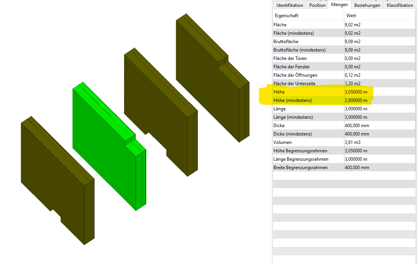Screen dimensions: 417x263
Task: Click the 2,800000 m Höhe (mindestens) value
Action: 356,100
